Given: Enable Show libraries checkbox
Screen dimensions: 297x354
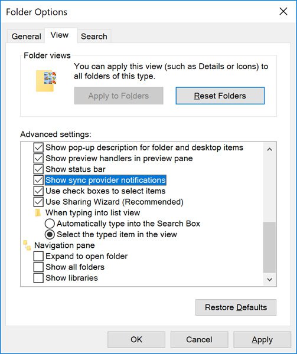Looking at the screenshot, I should coord(38,278).
